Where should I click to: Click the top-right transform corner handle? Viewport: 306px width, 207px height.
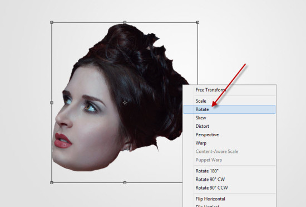[x=198, y=22]
